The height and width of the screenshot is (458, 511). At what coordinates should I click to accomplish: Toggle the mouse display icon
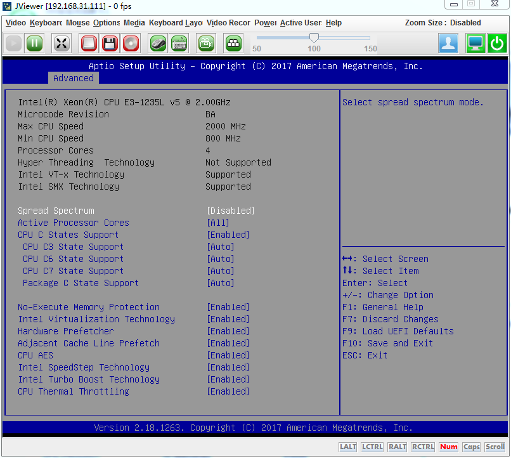click(158, 44)
